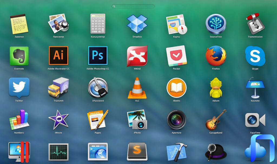Open the XMind app

pyautogui.click(x=137, y=56)
